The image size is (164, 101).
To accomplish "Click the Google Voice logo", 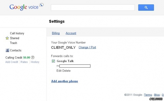I will [27, 7].
